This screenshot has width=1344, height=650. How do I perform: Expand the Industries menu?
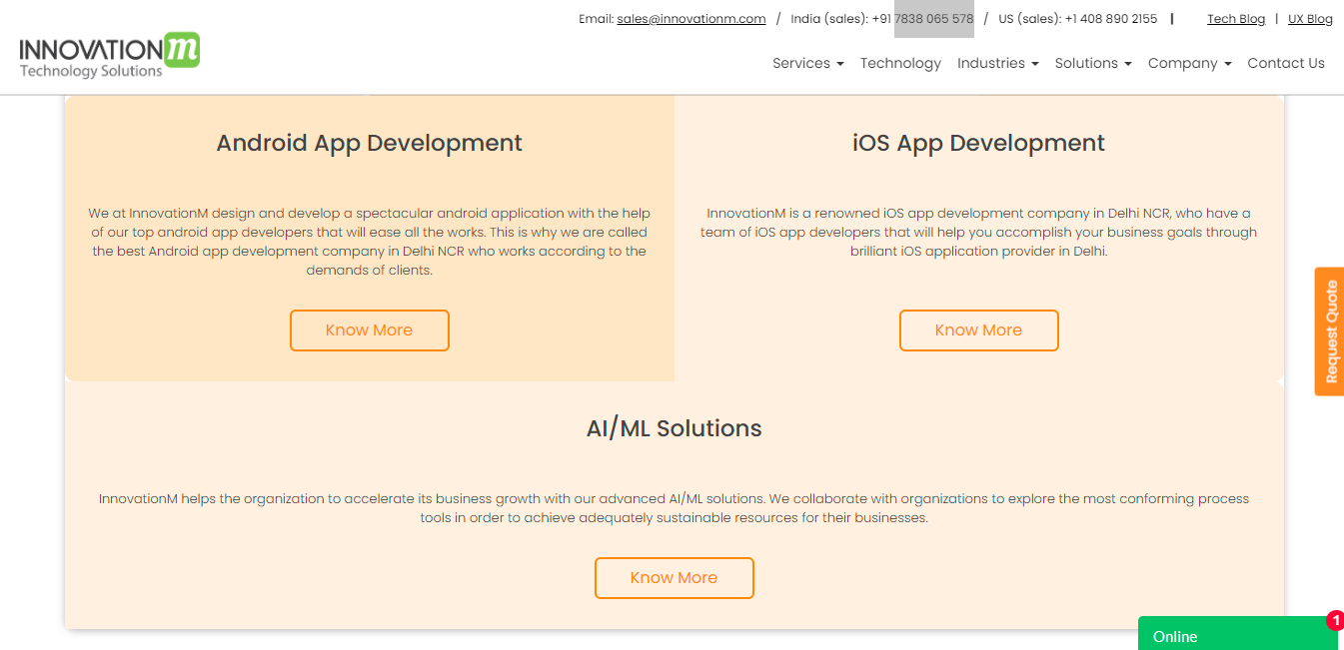(996, 63)
